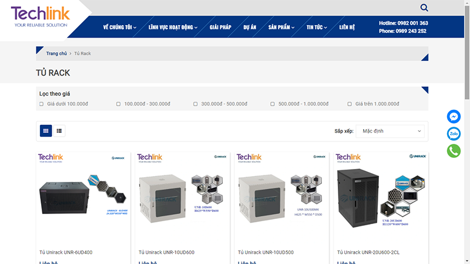This screenshot has height=264, width=470.
Task: Click UNR-10UD500 rack product image
Action: click(281, 199)
